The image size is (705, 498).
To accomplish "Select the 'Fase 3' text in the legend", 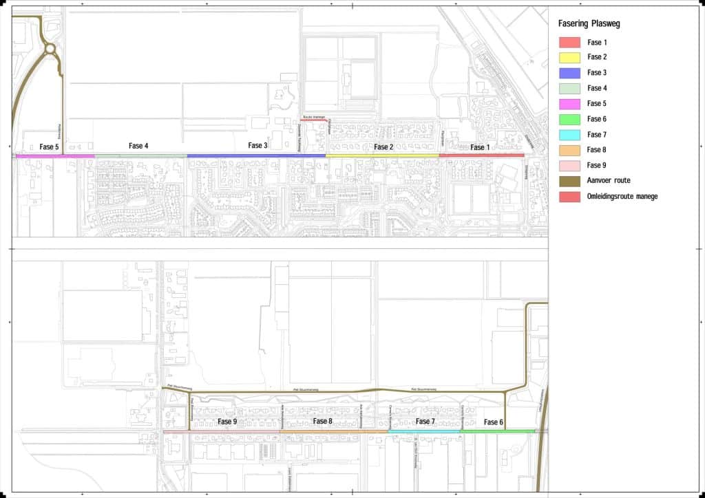I will pos(597,72).
